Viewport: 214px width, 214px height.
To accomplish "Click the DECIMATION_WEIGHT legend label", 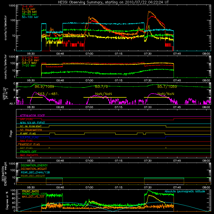I will click(34, 169).
